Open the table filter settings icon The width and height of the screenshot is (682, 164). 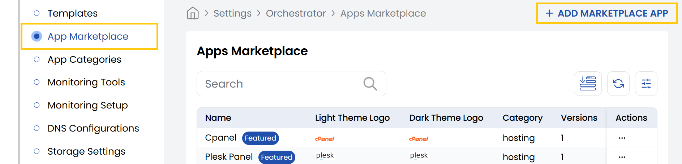point(646,84)
